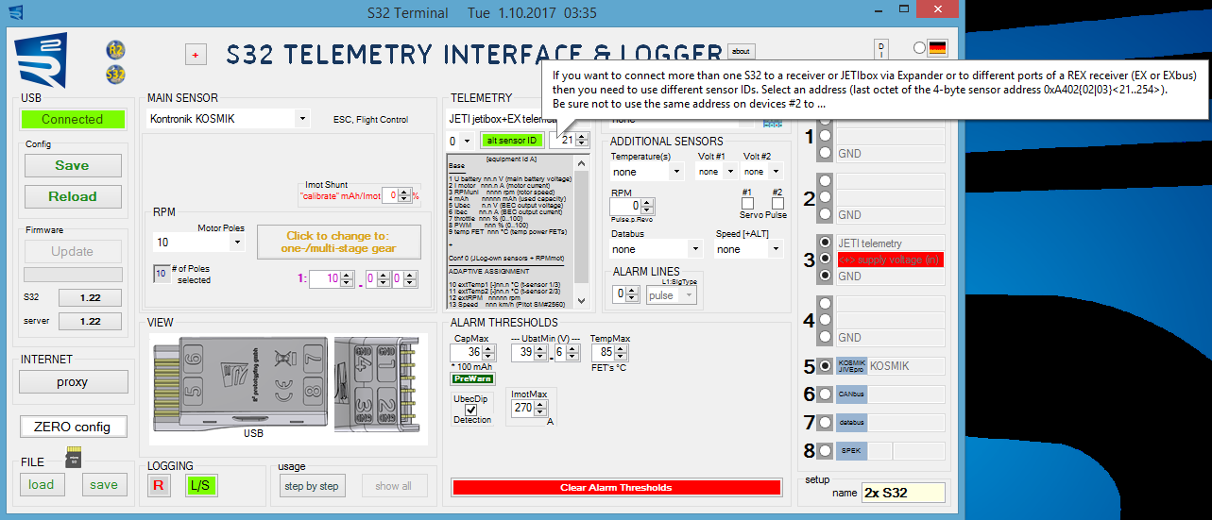
Task: Click the R2 prototyping logo
Action: 42,59
